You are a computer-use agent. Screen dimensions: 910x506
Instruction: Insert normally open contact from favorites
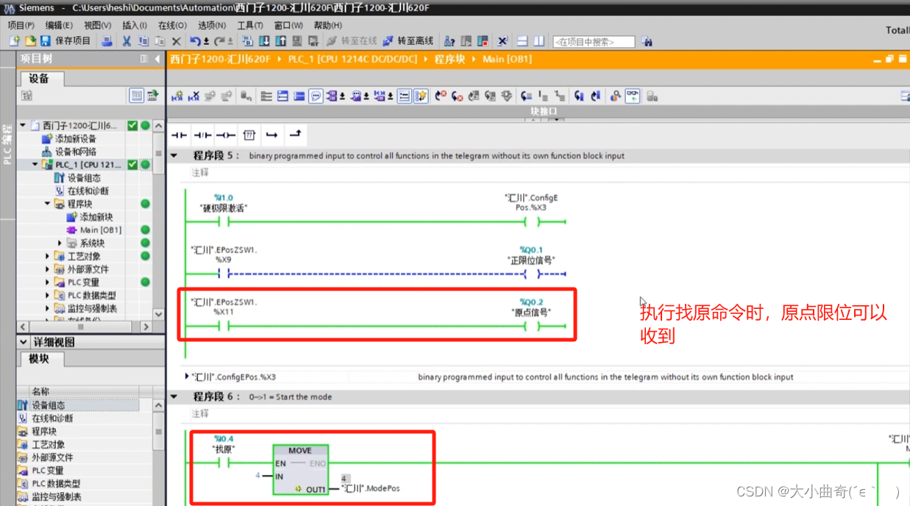(179, 135)
